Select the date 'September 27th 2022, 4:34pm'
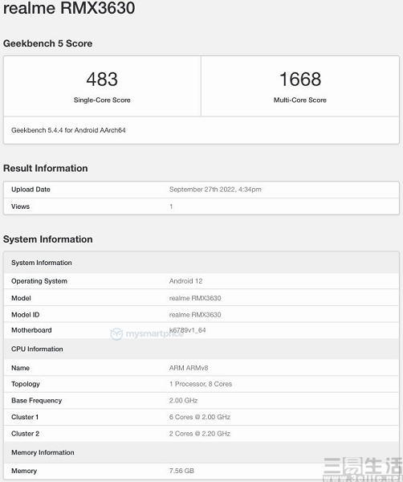This screenshot has width=403, height=482. (215, 190)
